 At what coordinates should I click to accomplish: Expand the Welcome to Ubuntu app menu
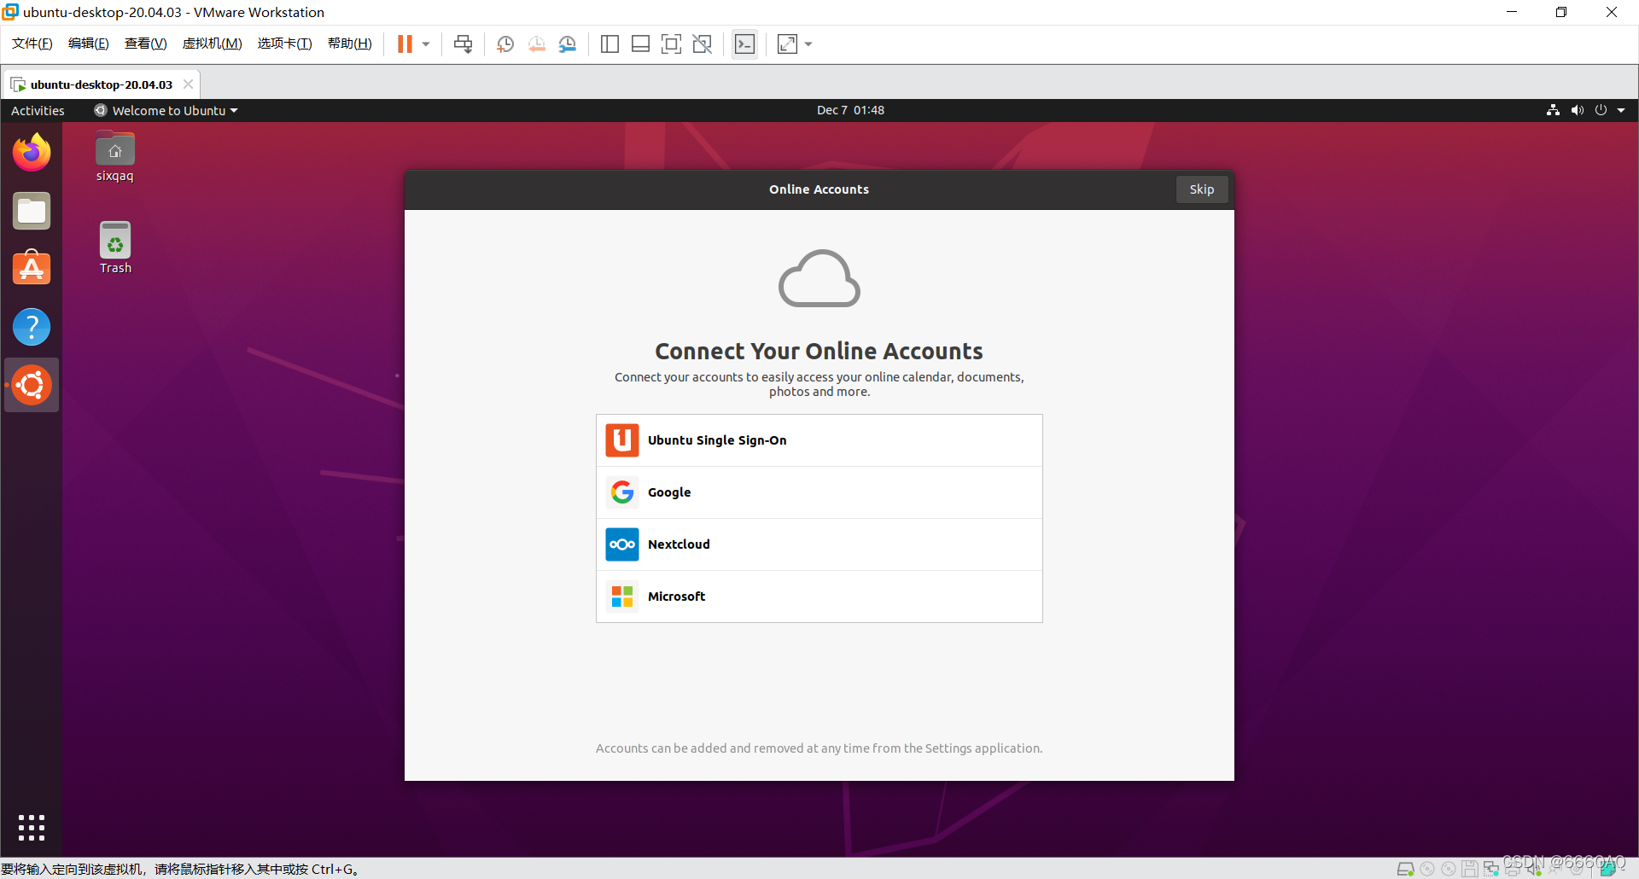coord(166,110)
